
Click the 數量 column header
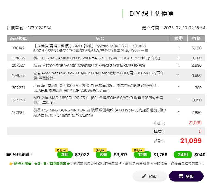(x=179, y=39)
